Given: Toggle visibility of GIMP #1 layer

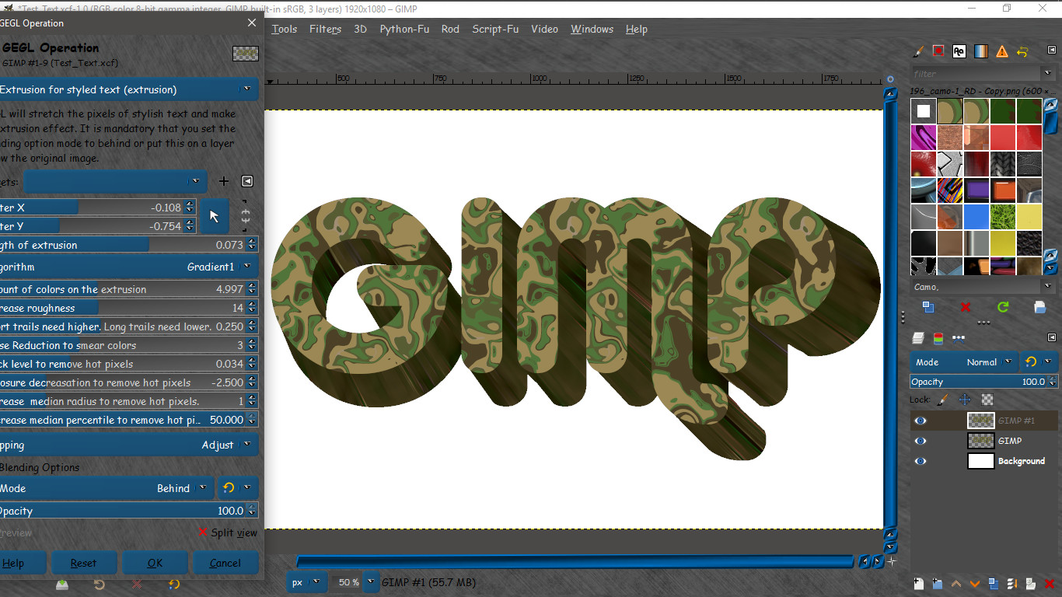Looking at the screenshot, I should tap(921, 421).
